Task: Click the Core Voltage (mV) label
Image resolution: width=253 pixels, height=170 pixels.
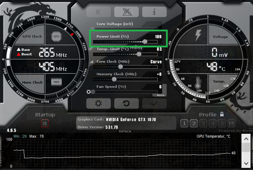Action: 115,24
